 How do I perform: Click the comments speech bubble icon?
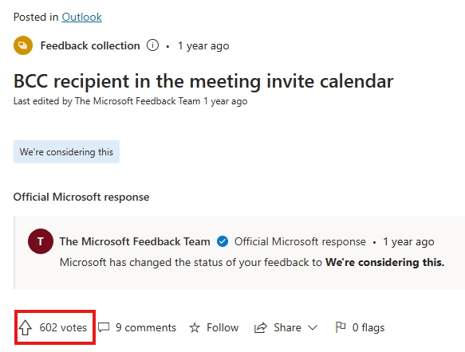(104, 327)
